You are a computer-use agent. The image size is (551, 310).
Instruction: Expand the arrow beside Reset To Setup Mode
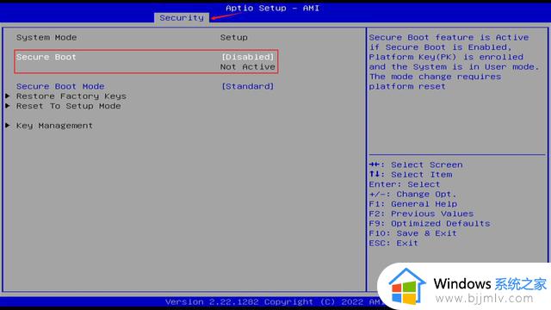pos(8,106)
